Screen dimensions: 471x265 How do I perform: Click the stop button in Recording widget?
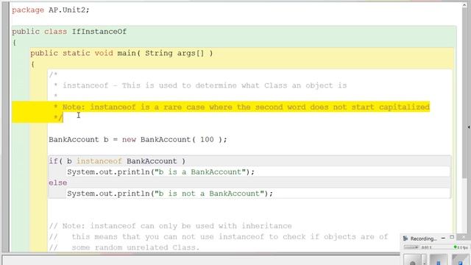[x=460, y=260]
